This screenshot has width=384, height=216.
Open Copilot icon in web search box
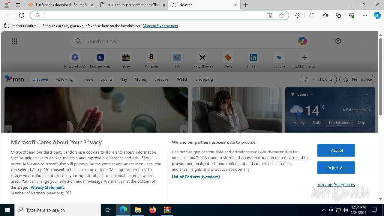pyautogui.click(x=302, y=41)
